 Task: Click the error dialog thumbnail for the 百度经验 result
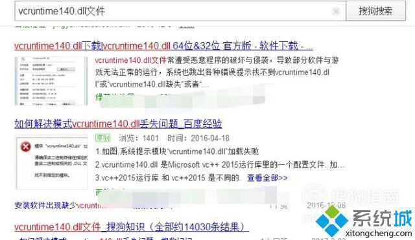click(x=52, y=162)
